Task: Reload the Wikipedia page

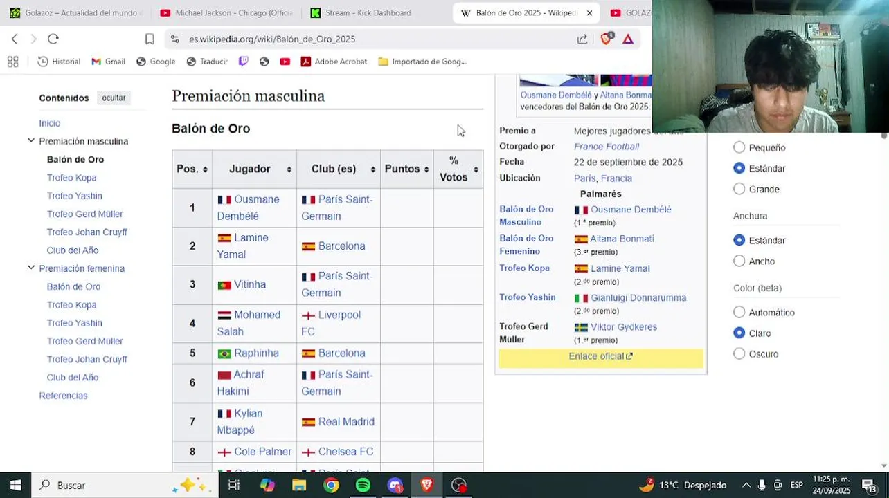Action: (53, 39)
